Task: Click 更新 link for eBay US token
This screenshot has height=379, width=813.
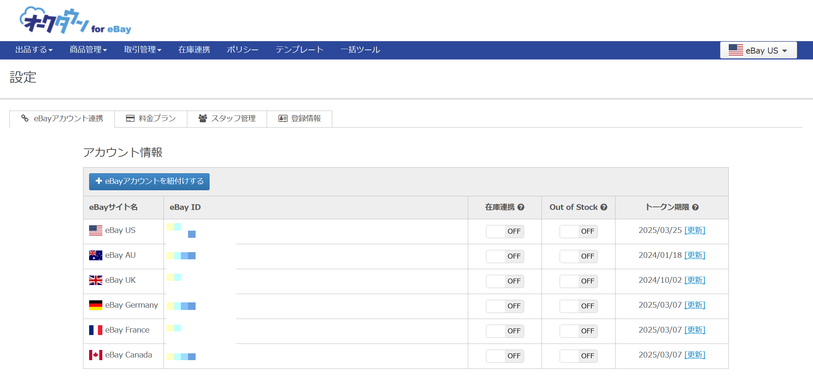Action: (x=695, y=230)
